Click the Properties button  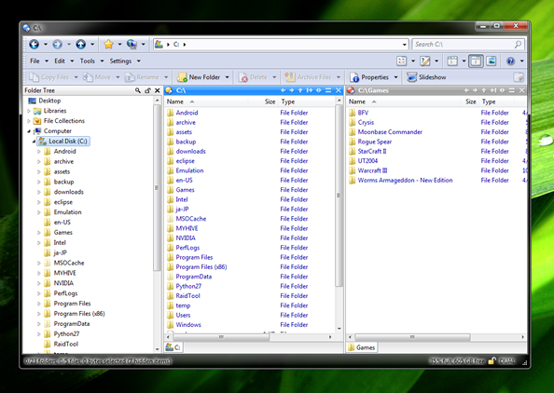pyautogui.click(x=369, y=77)
